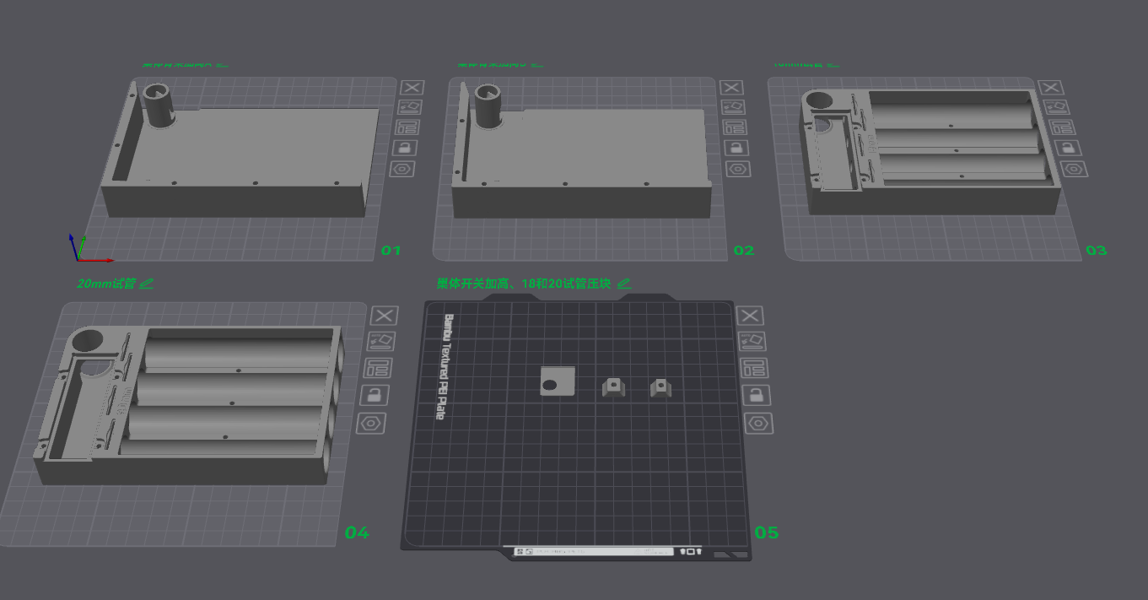Auto-orient objects on plate 02

(733, 108)
